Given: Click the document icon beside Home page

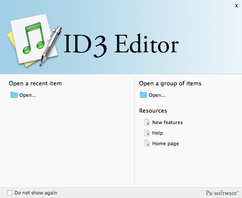Looking at the screenshot, I should pyautogui.click(x=147, y=143).
